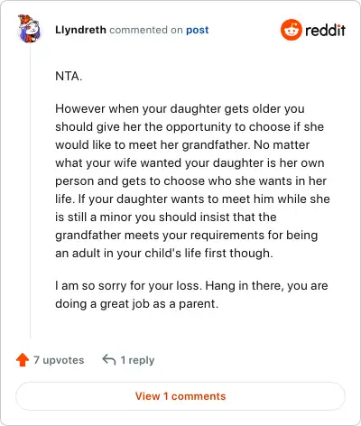Open Llyndreth's avatar image
This screenshot has height=426, width=361.
point(29,29)
